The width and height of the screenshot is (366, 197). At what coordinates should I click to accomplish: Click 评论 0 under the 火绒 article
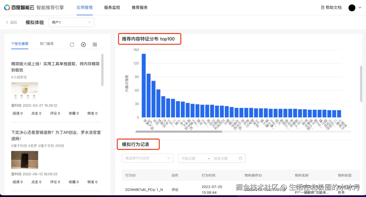tap(55, 113)
